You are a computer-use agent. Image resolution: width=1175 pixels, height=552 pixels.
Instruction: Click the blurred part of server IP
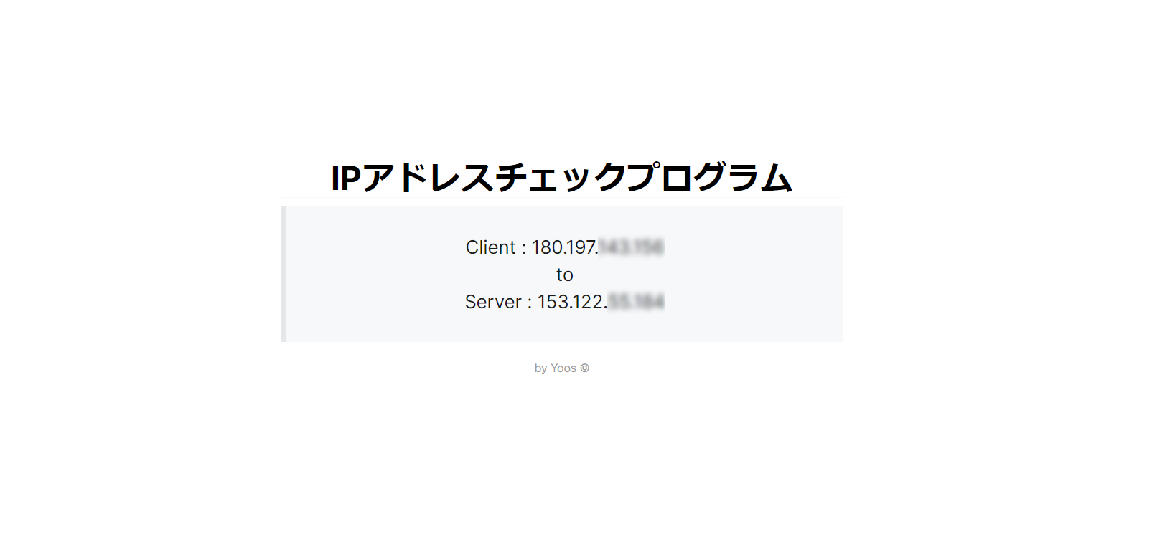click(x=636, y=302)
